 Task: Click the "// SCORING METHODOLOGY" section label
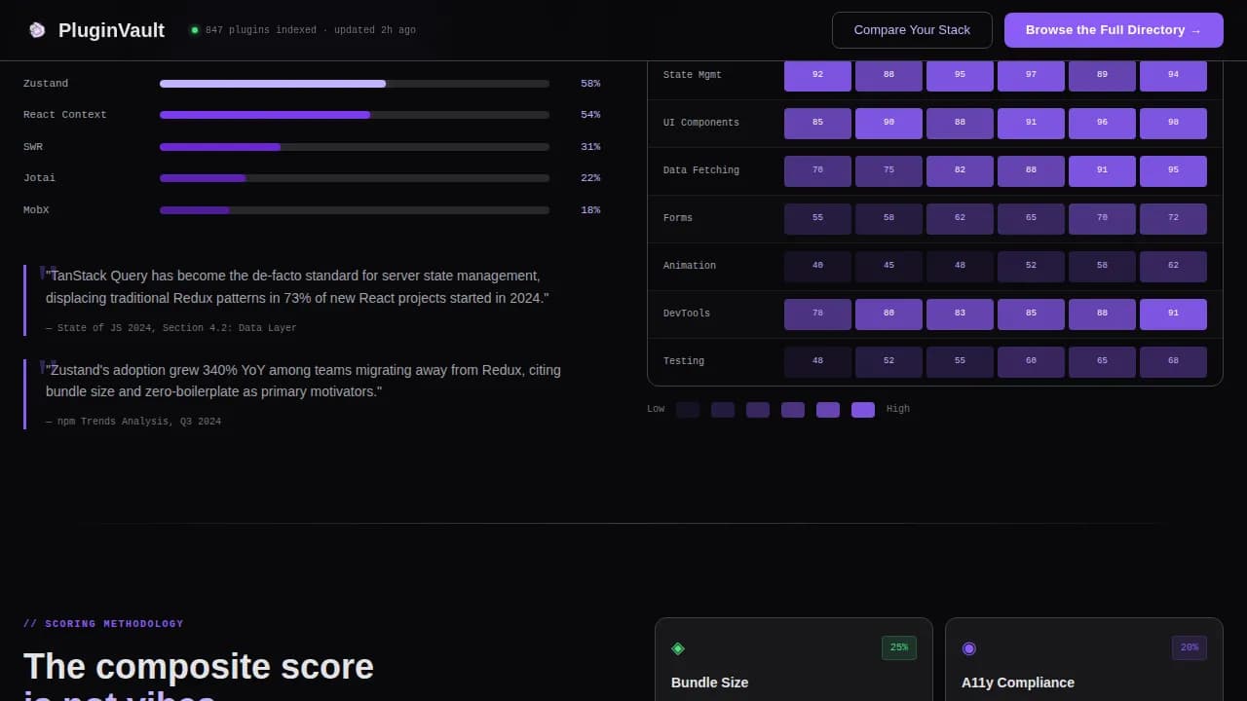103,624
